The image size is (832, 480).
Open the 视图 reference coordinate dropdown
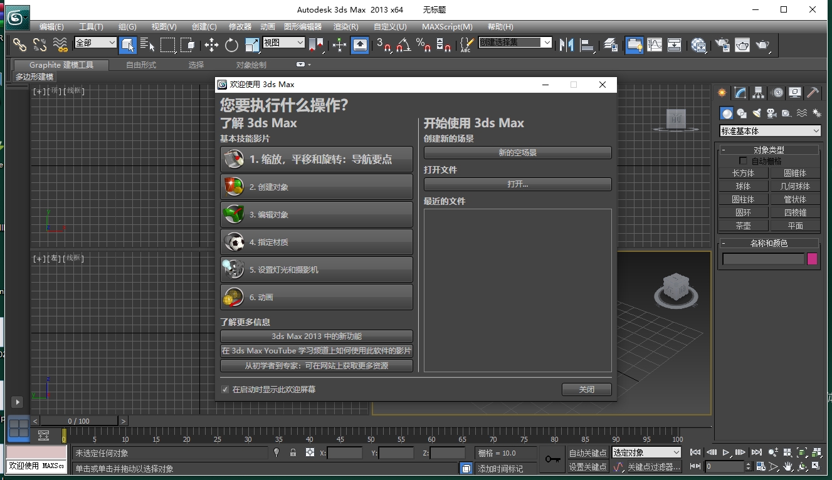[x=283, y=43]
